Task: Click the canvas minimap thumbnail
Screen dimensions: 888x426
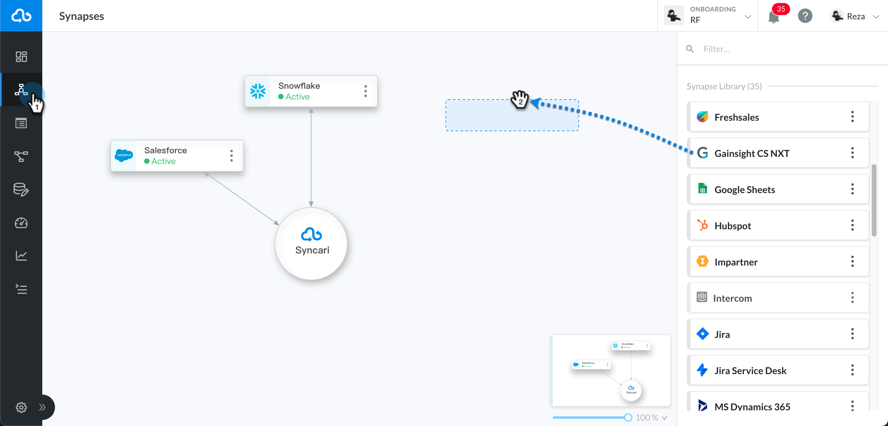Action: click(x=611, y=370)
